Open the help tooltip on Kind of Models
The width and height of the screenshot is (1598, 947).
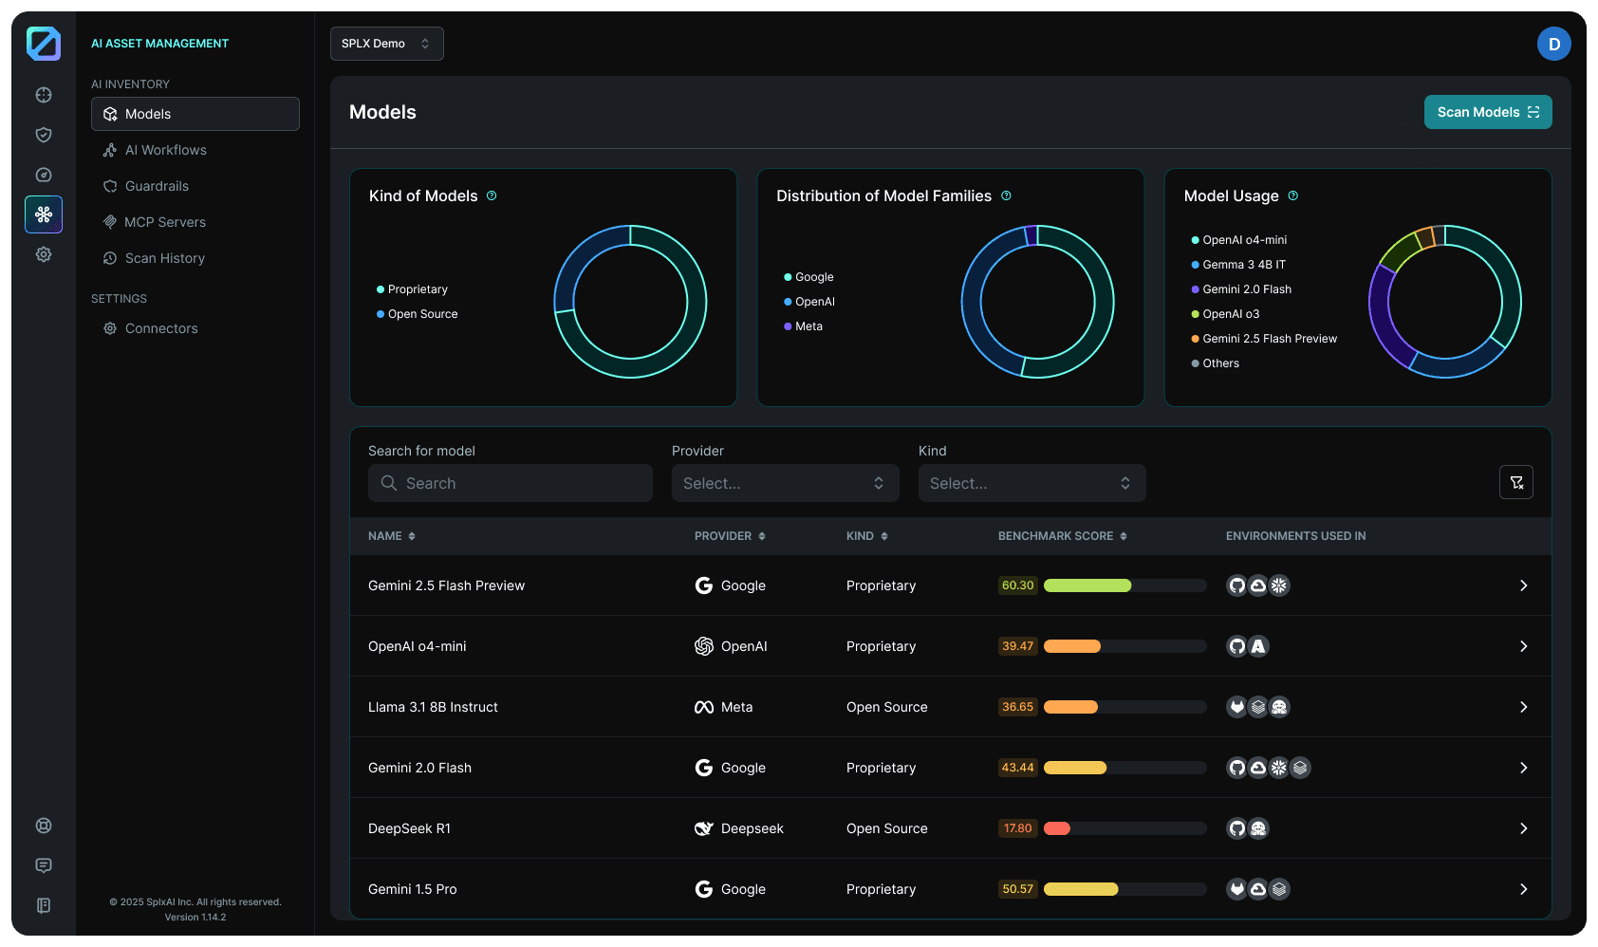coord(492,195)
